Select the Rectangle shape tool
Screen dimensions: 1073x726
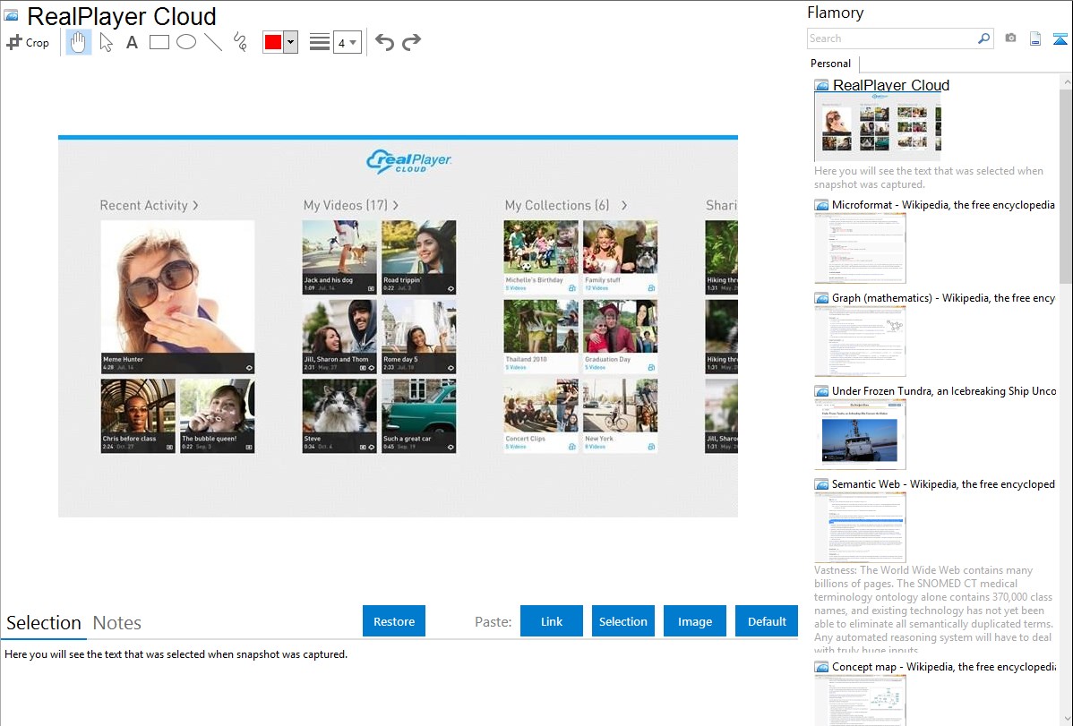pyautogui.click(x=159, y=42)
